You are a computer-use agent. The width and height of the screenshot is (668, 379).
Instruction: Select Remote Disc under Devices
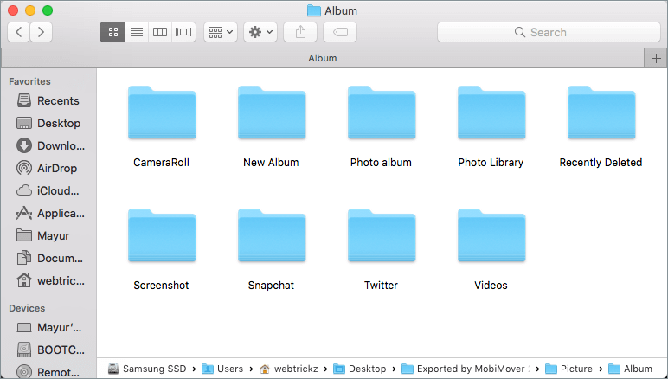(x=48, y=372)
